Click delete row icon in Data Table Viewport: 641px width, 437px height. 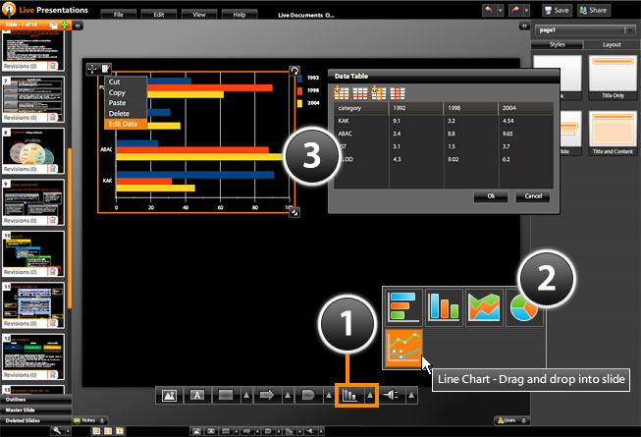tap(360, 93)
